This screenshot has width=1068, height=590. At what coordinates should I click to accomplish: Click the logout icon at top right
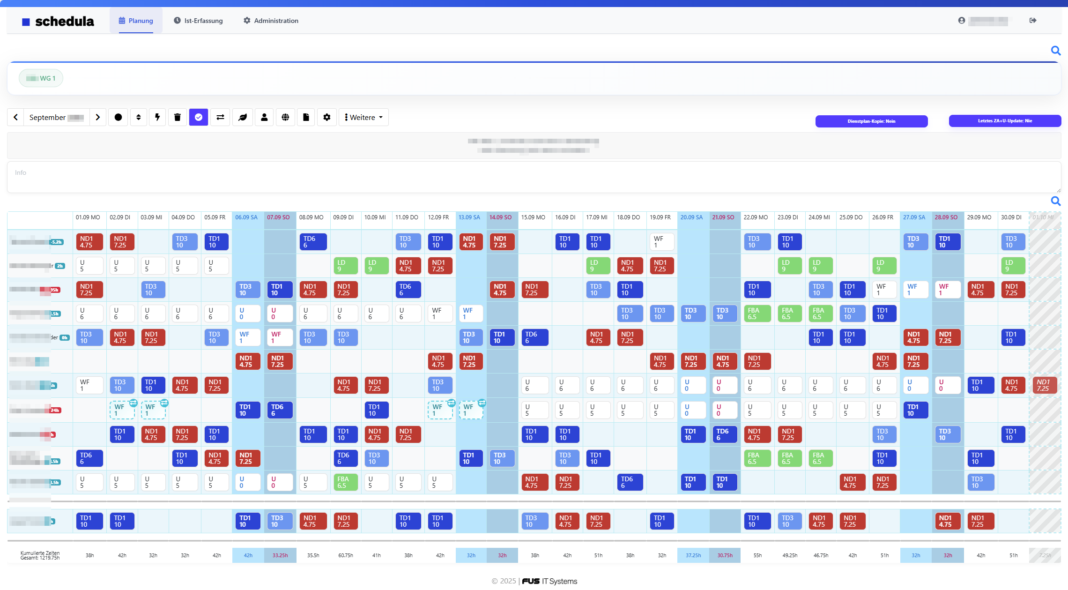(1033, 21)
